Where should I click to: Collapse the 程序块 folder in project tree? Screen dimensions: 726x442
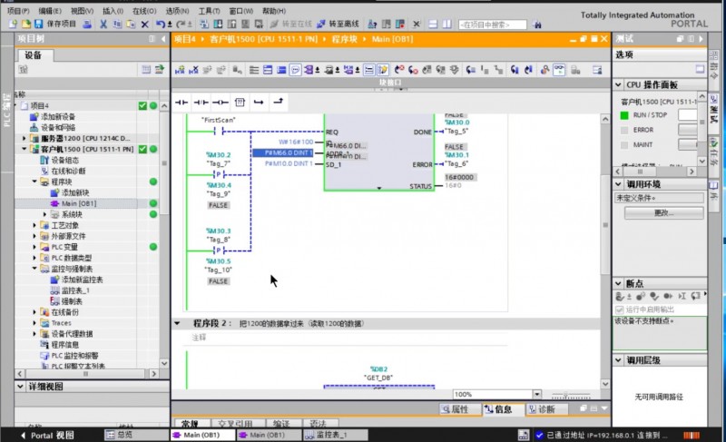coord(34,182)
